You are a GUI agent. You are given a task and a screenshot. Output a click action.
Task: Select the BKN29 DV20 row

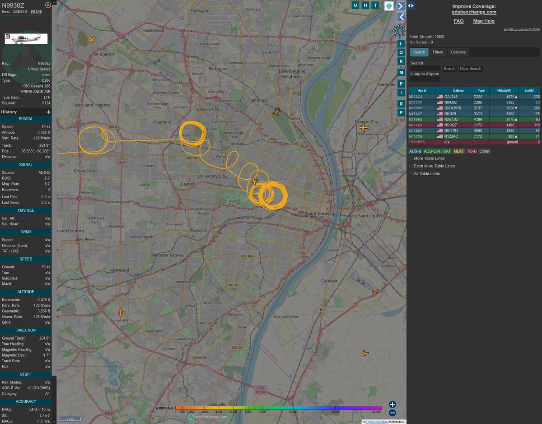coord(474,114)
